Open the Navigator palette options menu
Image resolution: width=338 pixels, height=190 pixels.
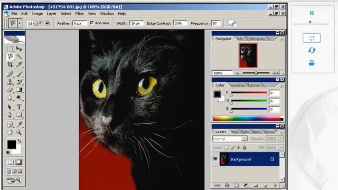tap(282, 40)
